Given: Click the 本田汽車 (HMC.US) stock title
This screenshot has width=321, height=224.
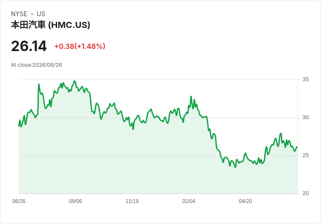Looking at the screenshot, I should click(x=50, y=25).
